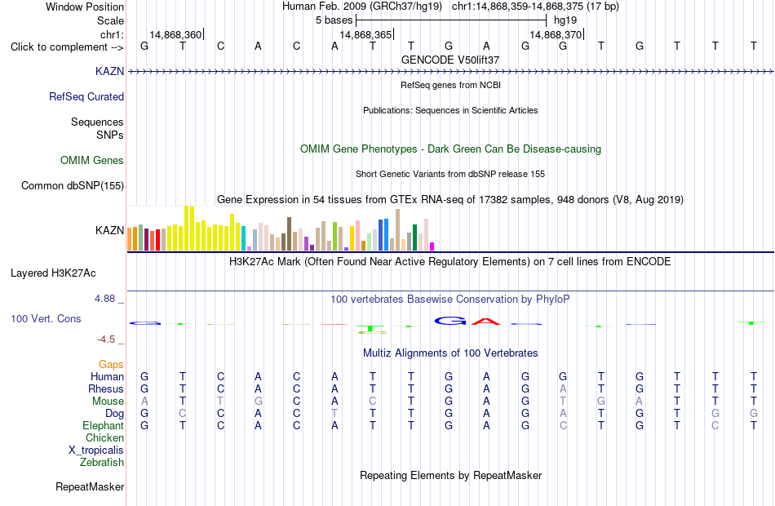775x506 pixels.
Task: Click '100 vertebrates Basewise Conservation by PhyloP' title
Action: coord(450,299)
